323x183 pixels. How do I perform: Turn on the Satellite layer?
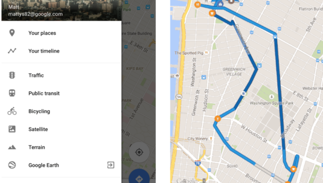61,129
